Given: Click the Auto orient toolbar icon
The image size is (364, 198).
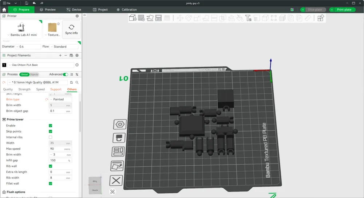Looking at the screenshot, I should 150,18.
